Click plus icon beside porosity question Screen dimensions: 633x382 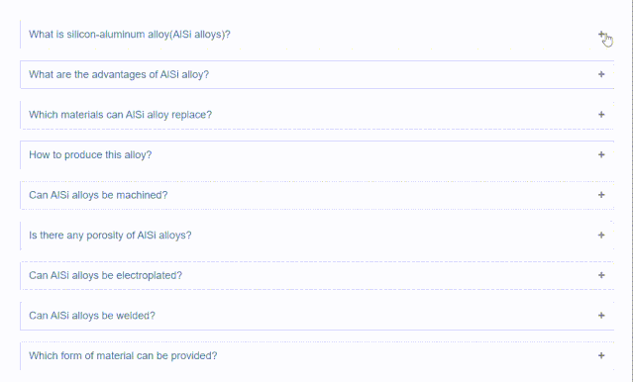(x=601, y=235)
